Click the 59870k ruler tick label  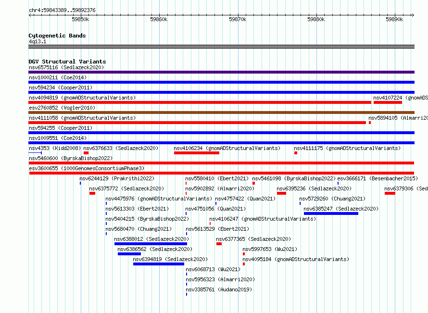238,19
